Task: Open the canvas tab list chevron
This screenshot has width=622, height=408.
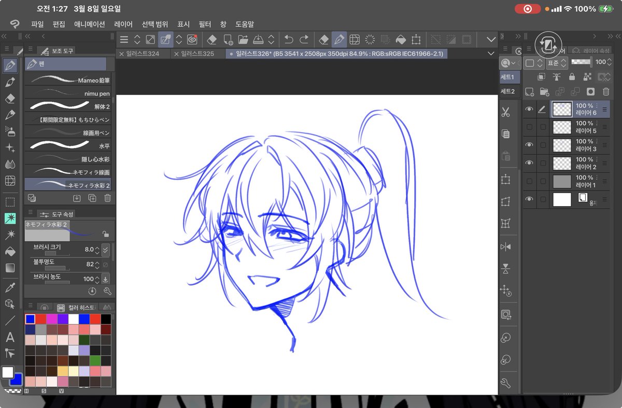Action: [x=491, y=54]
